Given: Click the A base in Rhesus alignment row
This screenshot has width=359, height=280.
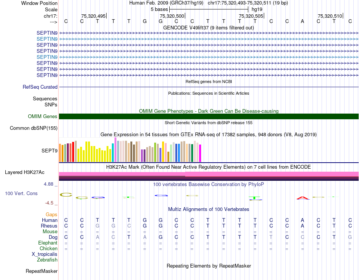Looking at the screenshot, I should click(302, 226).
